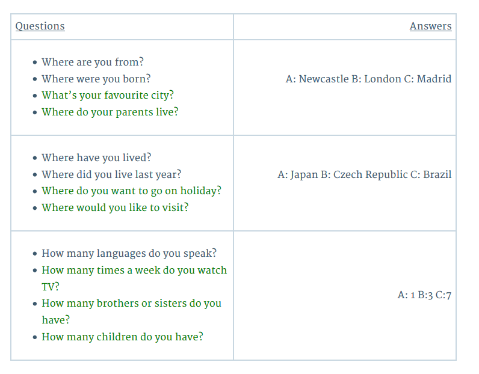The height and width of the screenshot is (374, 479).
Task: Select the "Where were you born?" question
Action: click(x=96, y=79)
